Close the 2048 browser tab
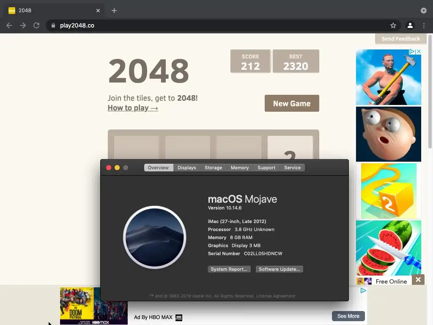Image resolution: width=433 pixels, height=325 pixels. [x=98, y=11]
